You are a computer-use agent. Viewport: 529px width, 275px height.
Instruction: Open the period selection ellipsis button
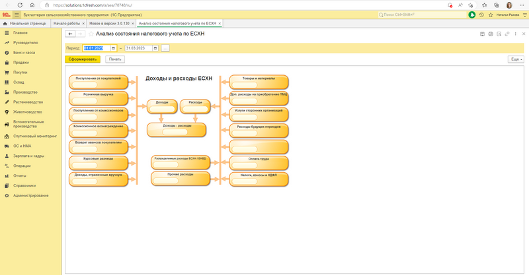click(x=165, y=48)
